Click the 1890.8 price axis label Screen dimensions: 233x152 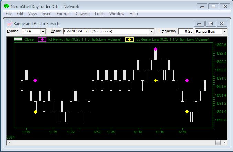221,120
